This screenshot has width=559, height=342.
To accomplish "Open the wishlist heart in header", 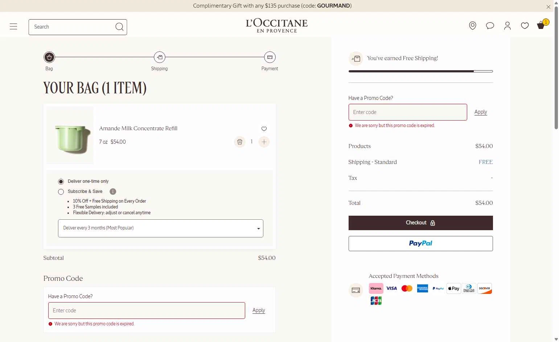I will (525, 26).
